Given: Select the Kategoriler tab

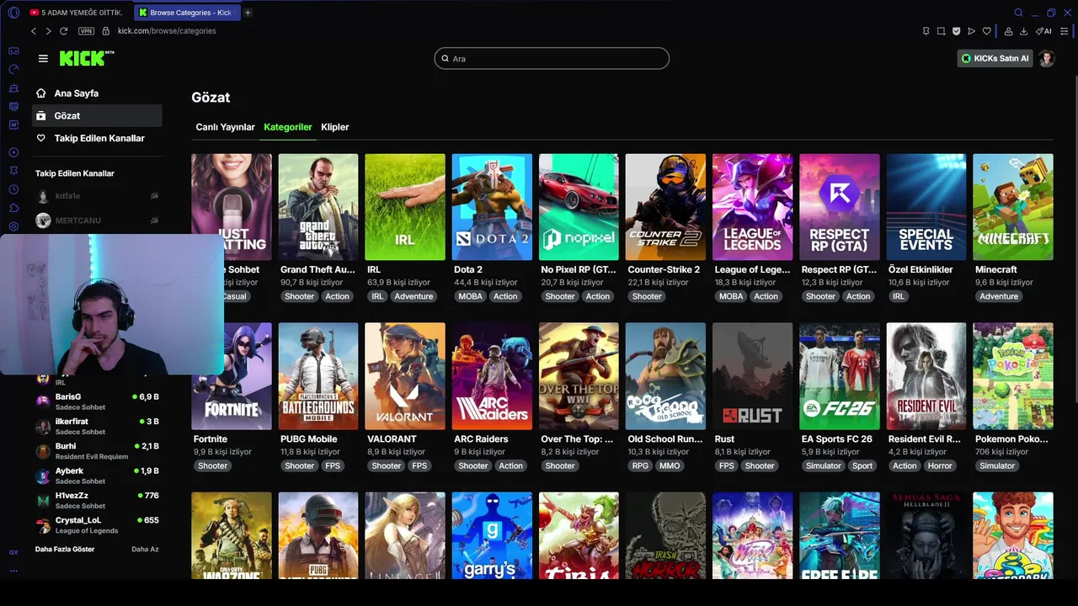Looking at the screenshot, I should click(288, 127).
